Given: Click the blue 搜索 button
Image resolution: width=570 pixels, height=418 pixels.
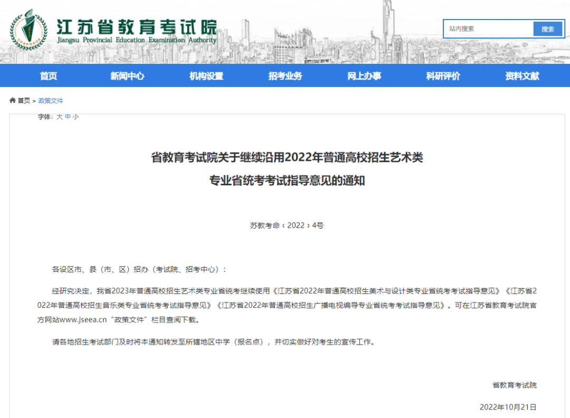Looking at the screenshot, I should 547,28.
